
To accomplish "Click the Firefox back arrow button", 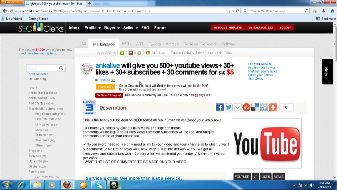I will coord(5,11).
